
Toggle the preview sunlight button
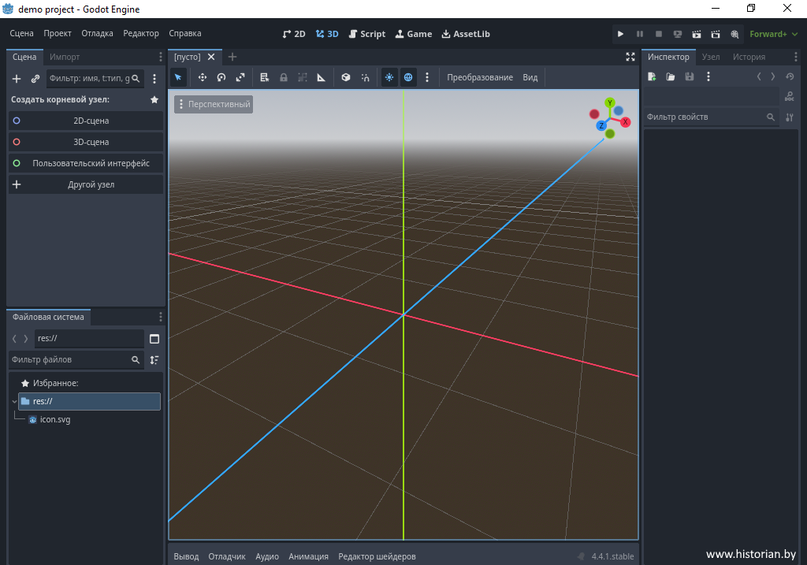pyautogui.click(x=389, y=77)
